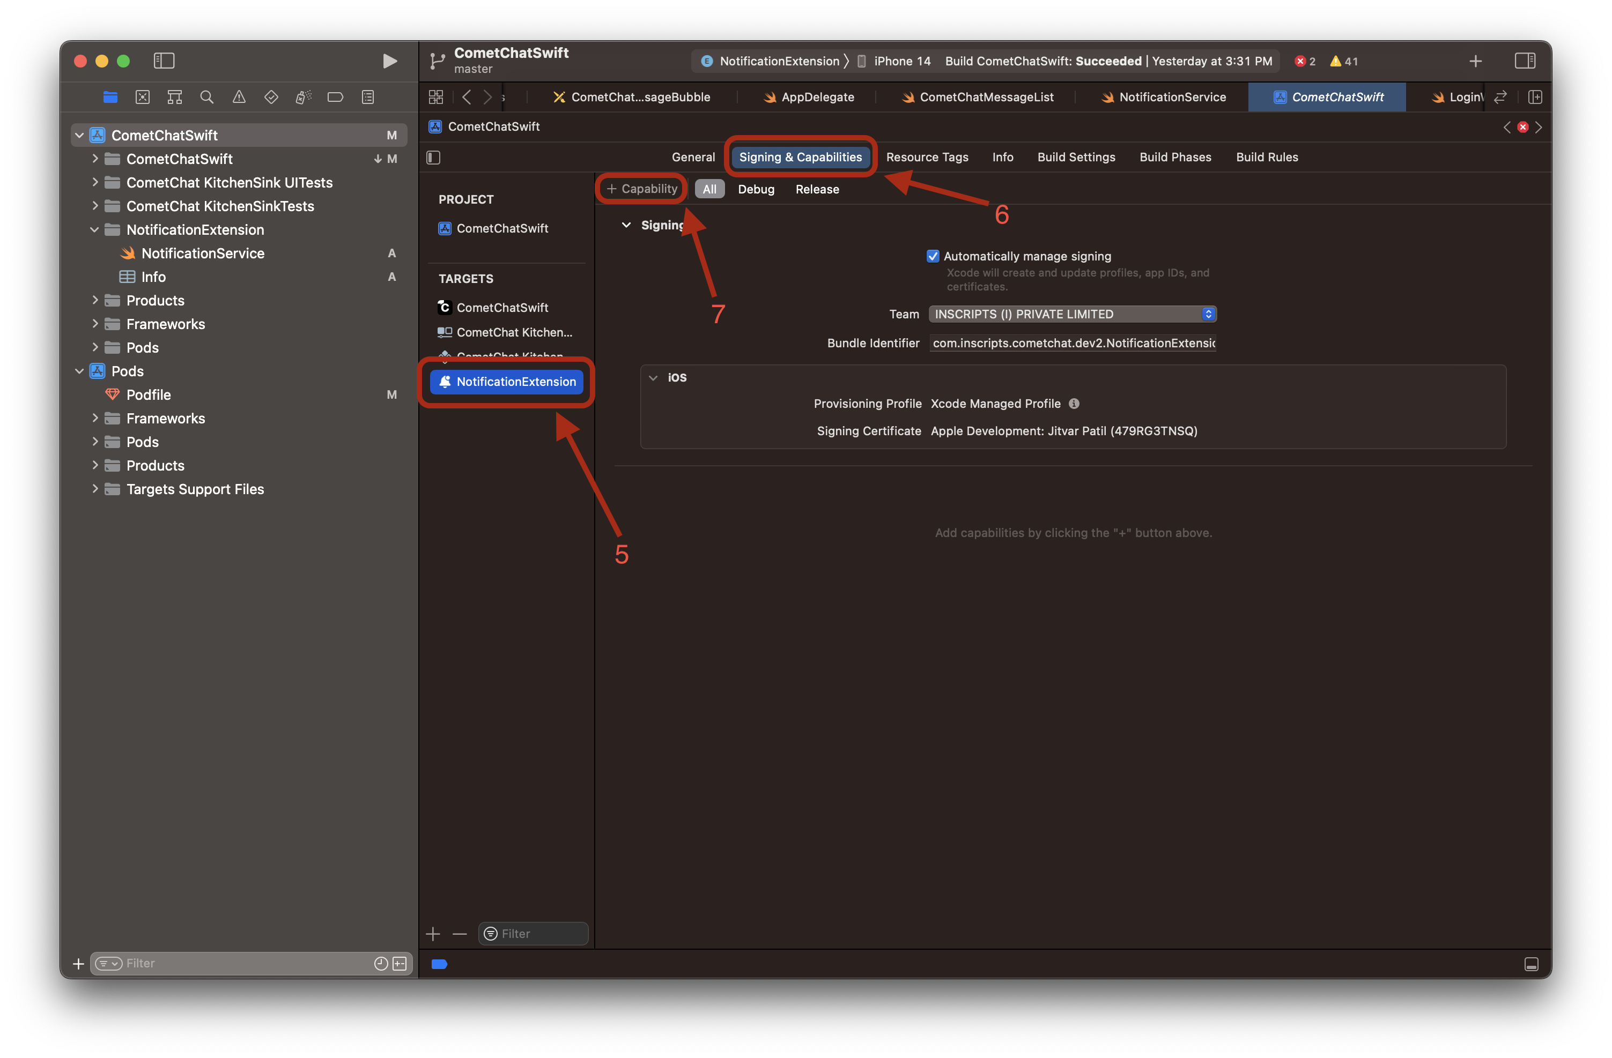Open the Issue navigator warning icon
Screen dimensions: 1612x1058
tap(239, 98)
